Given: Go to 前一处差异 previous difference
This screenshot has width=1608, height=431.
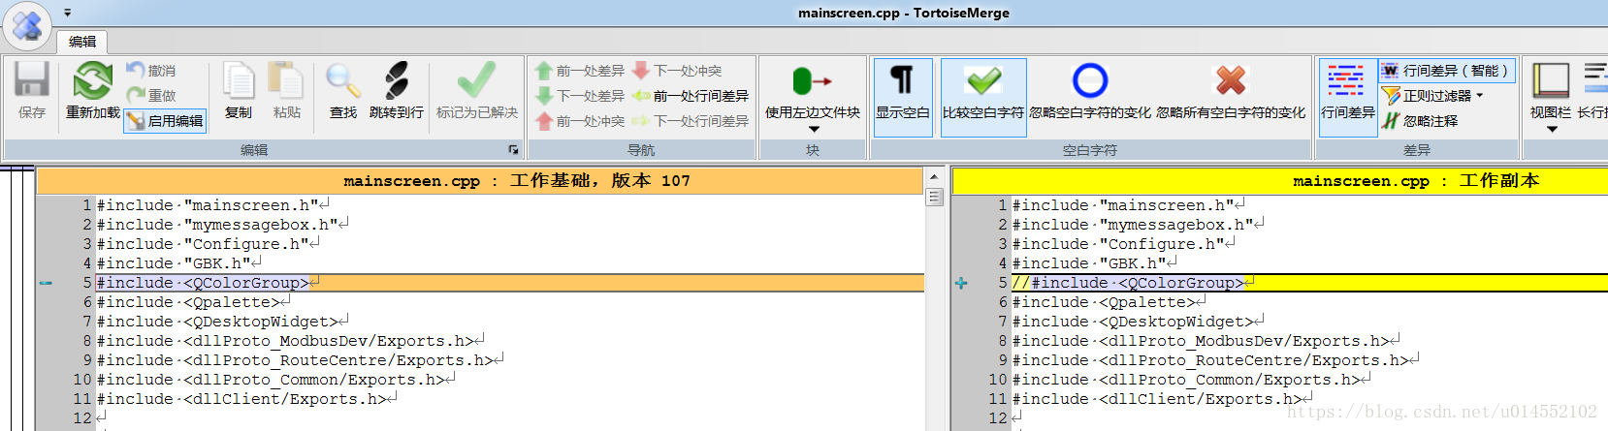Looking at the screenshot, I should pos(580,71).
